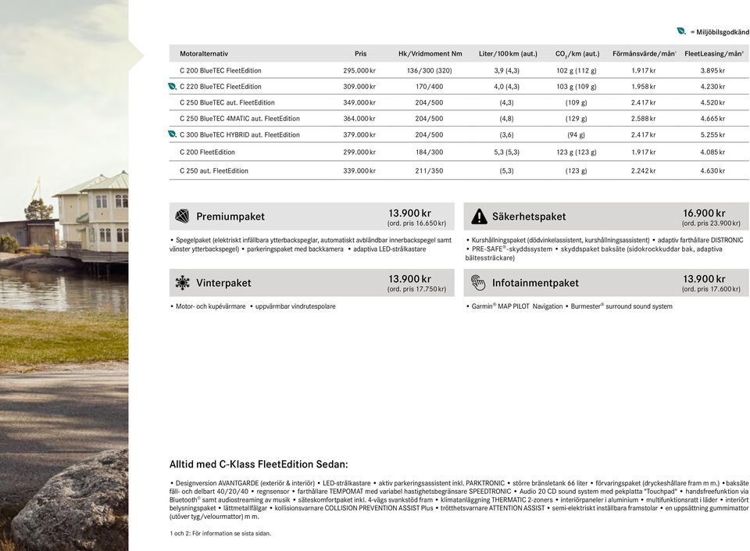Click the 4.630 kr FleetLeasing value
The image size is (750, 551).
click(x=712, y=170)
